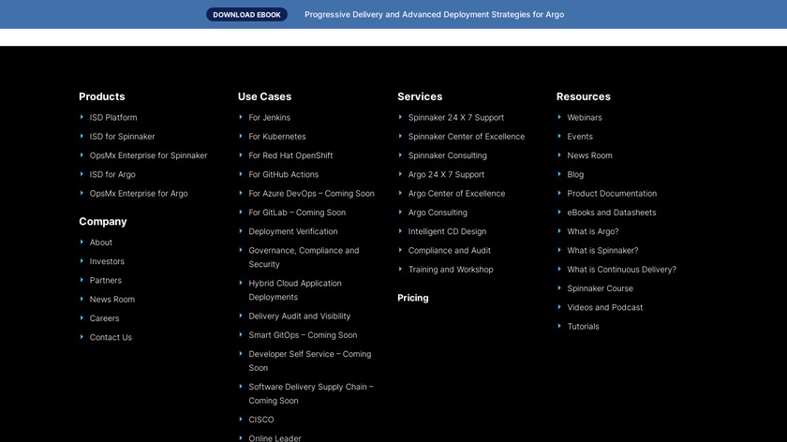Open Training and Workshop link
Image resolution: width=787 pixels, height=442 pixels.
pyautogui.click(x=451, y=270)
